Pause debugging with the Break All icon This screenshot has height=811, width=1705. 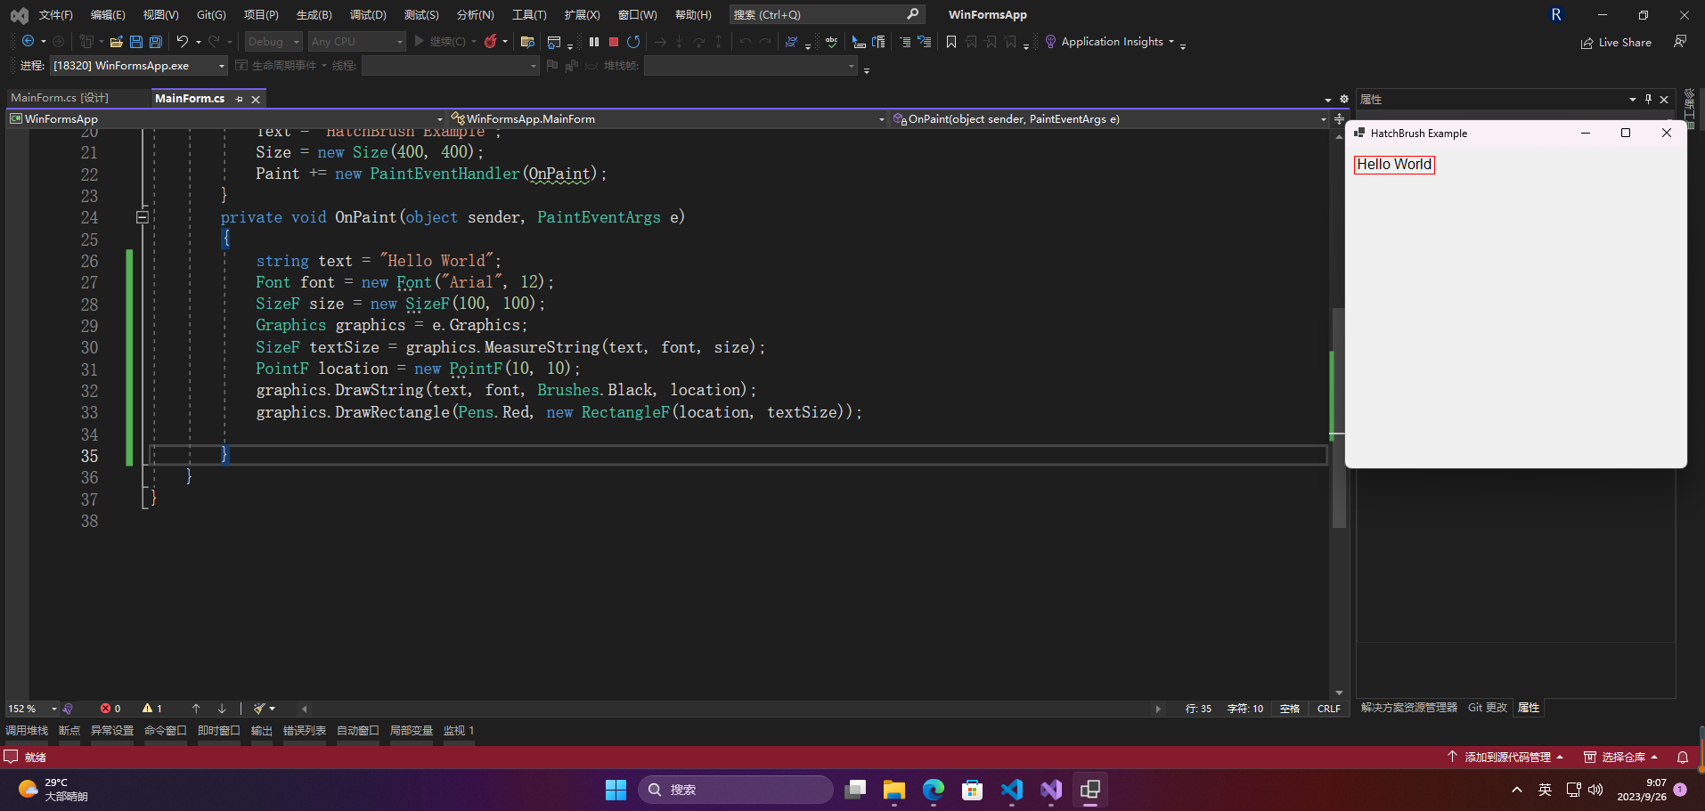(x=594, y=42)
